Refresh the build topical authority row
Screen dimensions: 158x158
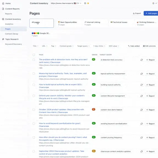pos(142,85)
